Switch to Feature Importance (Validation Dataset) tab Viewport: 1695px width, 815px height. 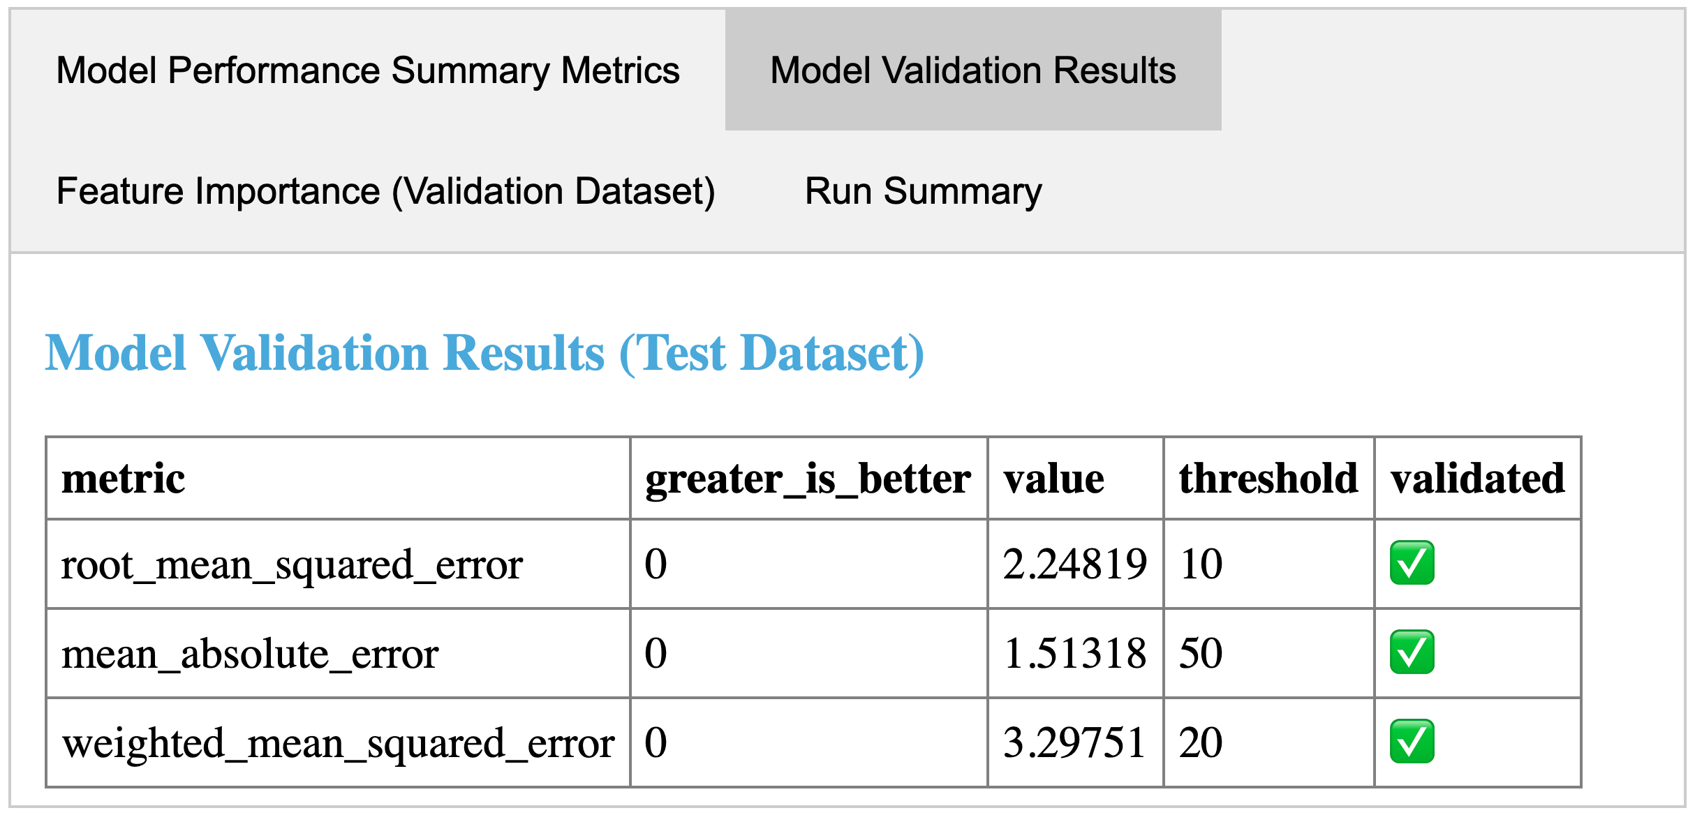pos(385,191)
